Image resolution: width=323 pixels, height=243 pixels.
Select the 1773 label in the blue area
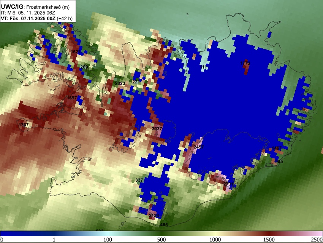tap(245, 63)
